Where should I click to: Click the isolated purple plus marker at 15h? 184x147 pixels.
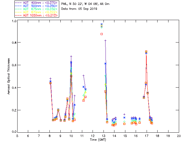tap(124, 114)
